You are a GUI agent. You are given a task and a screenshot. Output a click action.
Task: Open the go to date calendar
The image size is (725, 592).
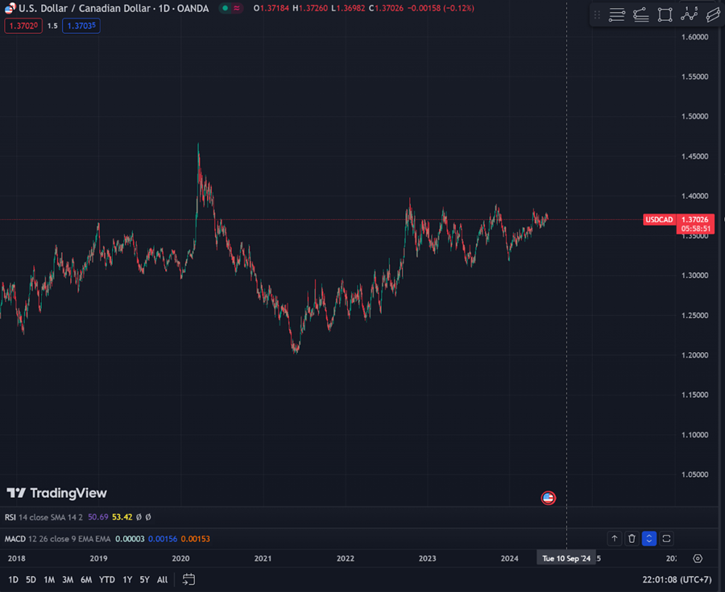click(x=188, y=579)
